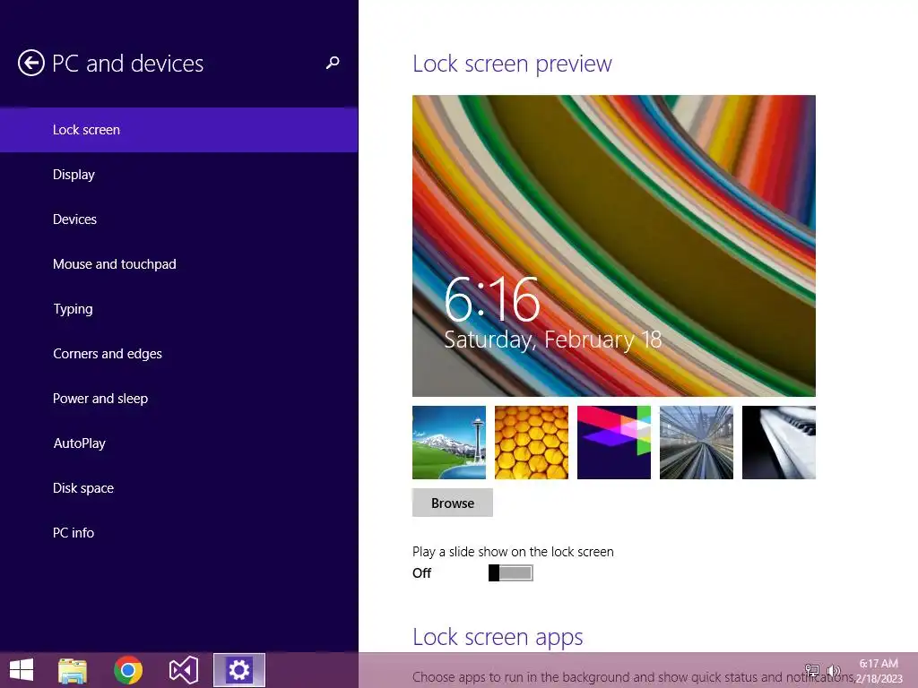Image resolution: width=918 pixels, height=688 pixels.
Task: Open Corners and edges settings
Action: [178, 353]
